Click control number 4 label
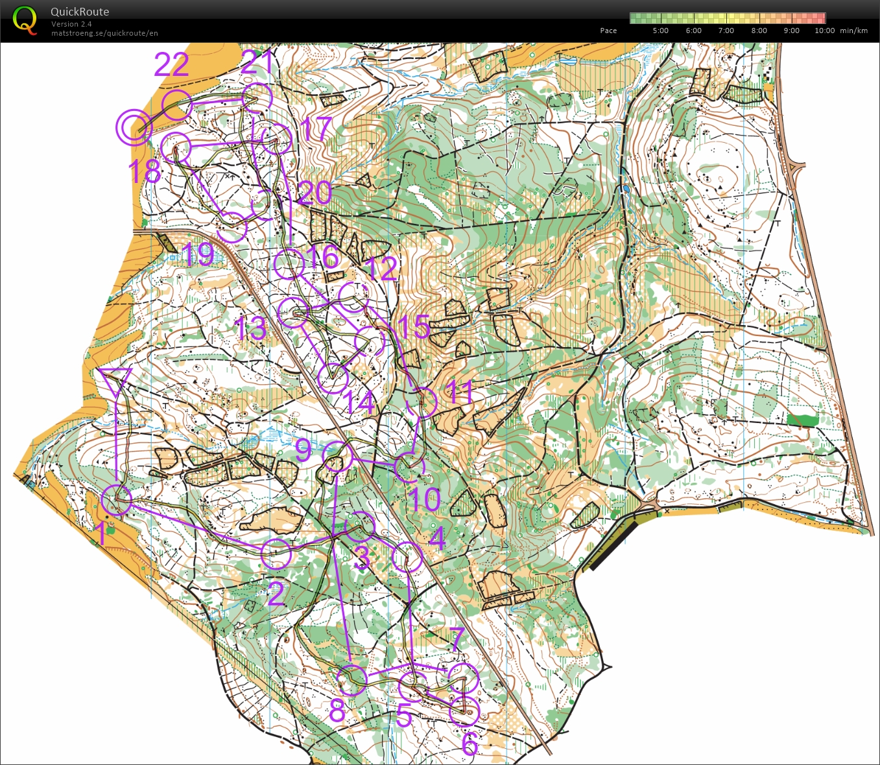 pyautogui.click(x=438, y=538)
